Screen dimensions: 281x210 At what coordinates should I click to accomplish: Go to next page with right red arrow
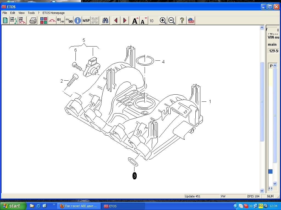[125, 21]
